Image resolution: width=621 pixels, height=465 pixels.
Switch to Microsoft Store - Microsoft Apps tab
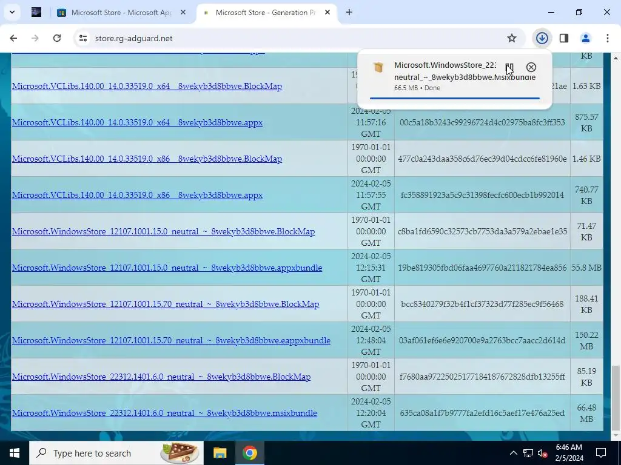click(121, 12)
